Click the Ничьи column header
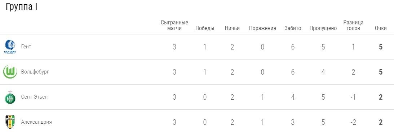 (232, 28)
